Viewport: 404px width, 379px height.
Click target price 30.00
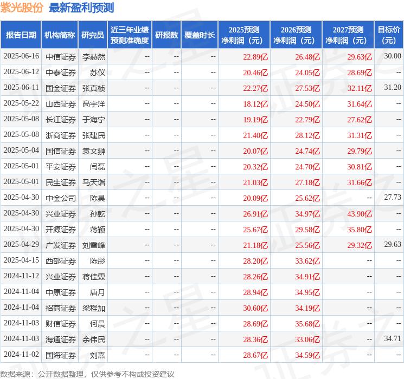[x=393, y=56]
